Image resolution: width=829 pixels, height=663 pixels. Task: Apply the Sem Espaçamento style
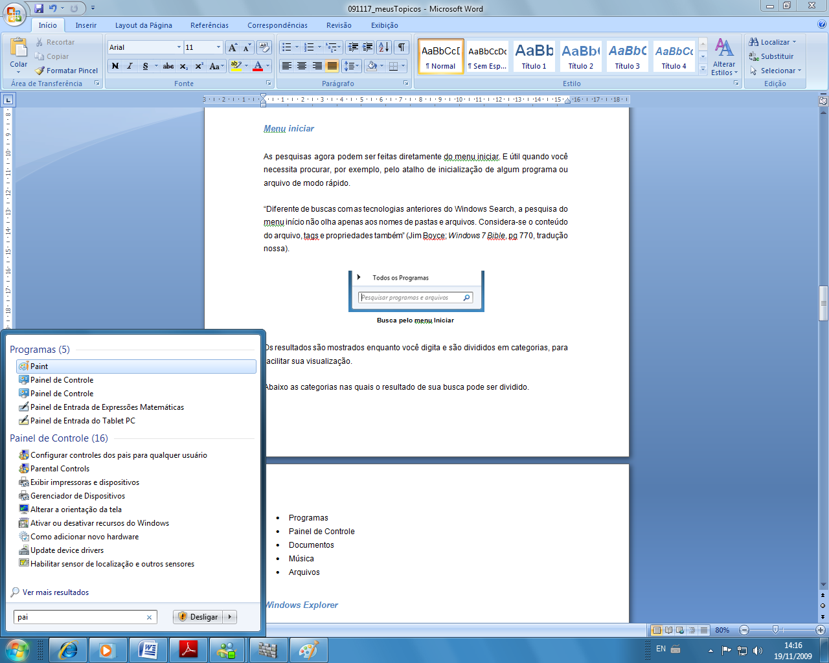tap(488, 56)
